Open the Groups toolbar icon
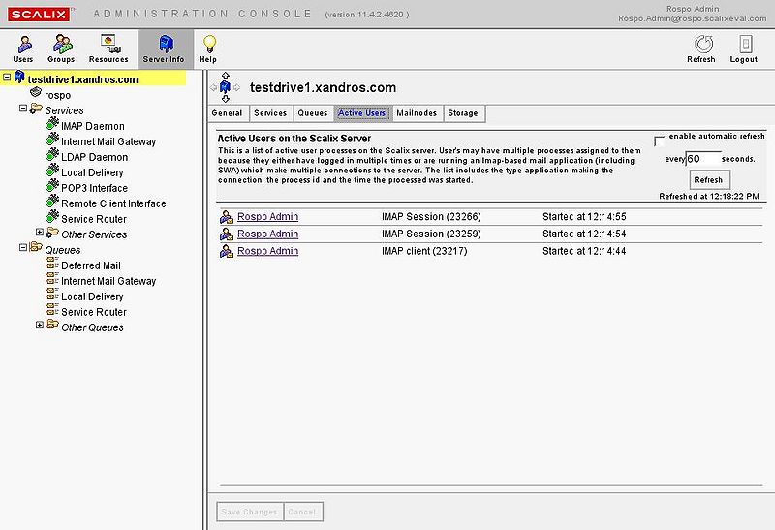Viewport: 775px width, 530px height. [62, 44]
